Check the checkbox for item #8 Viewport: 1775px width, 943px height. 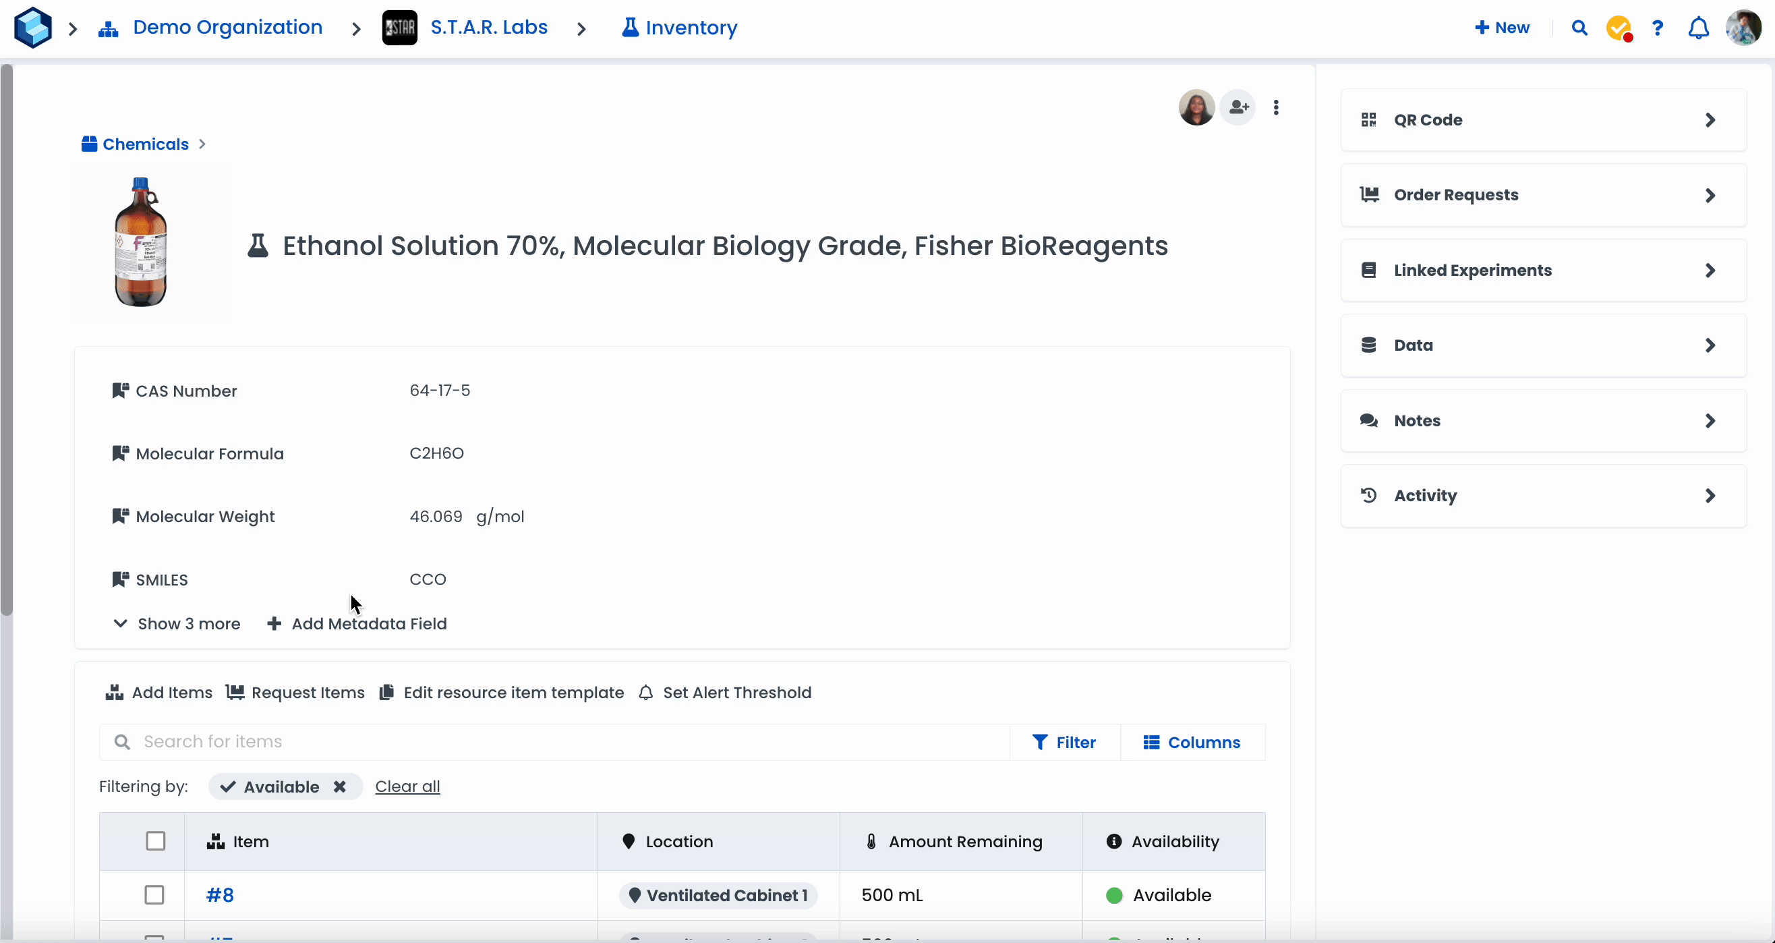tap(154, 894)
